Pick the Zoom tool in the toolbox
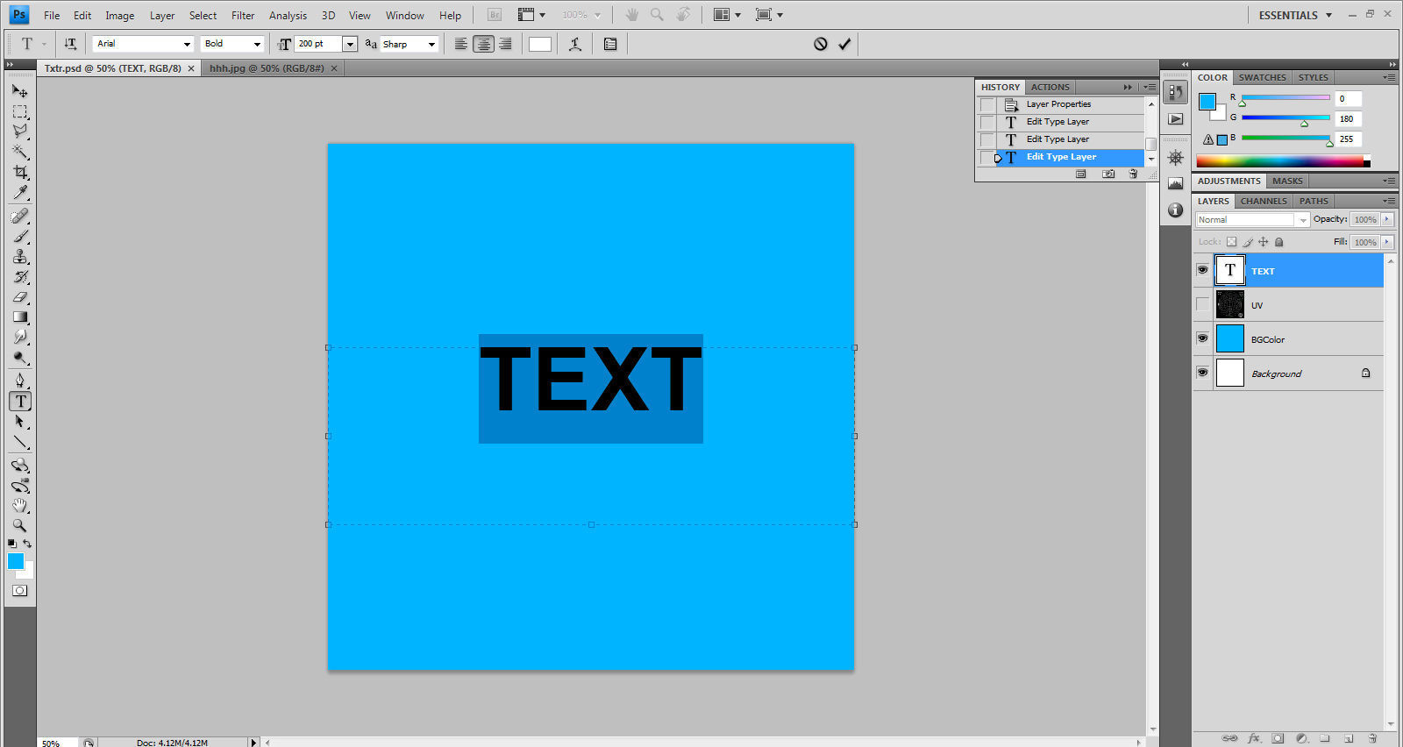 point(20,526)
